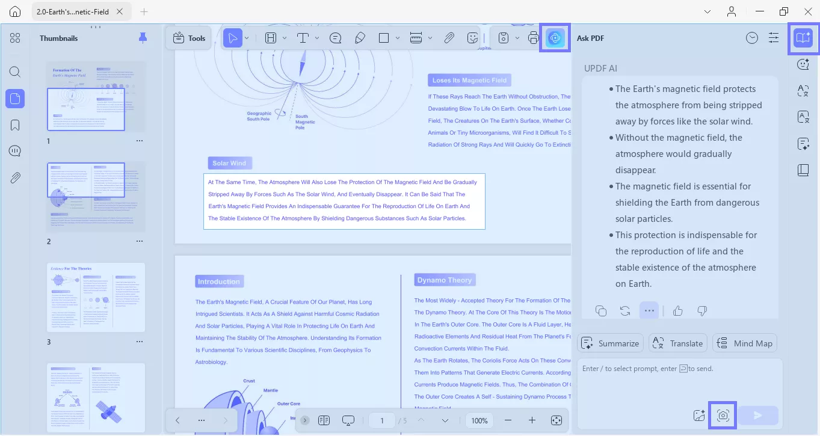The width and height of the screenshot is (820, 436).
Task: Select the text tool in toolbar
Action: 303,38
